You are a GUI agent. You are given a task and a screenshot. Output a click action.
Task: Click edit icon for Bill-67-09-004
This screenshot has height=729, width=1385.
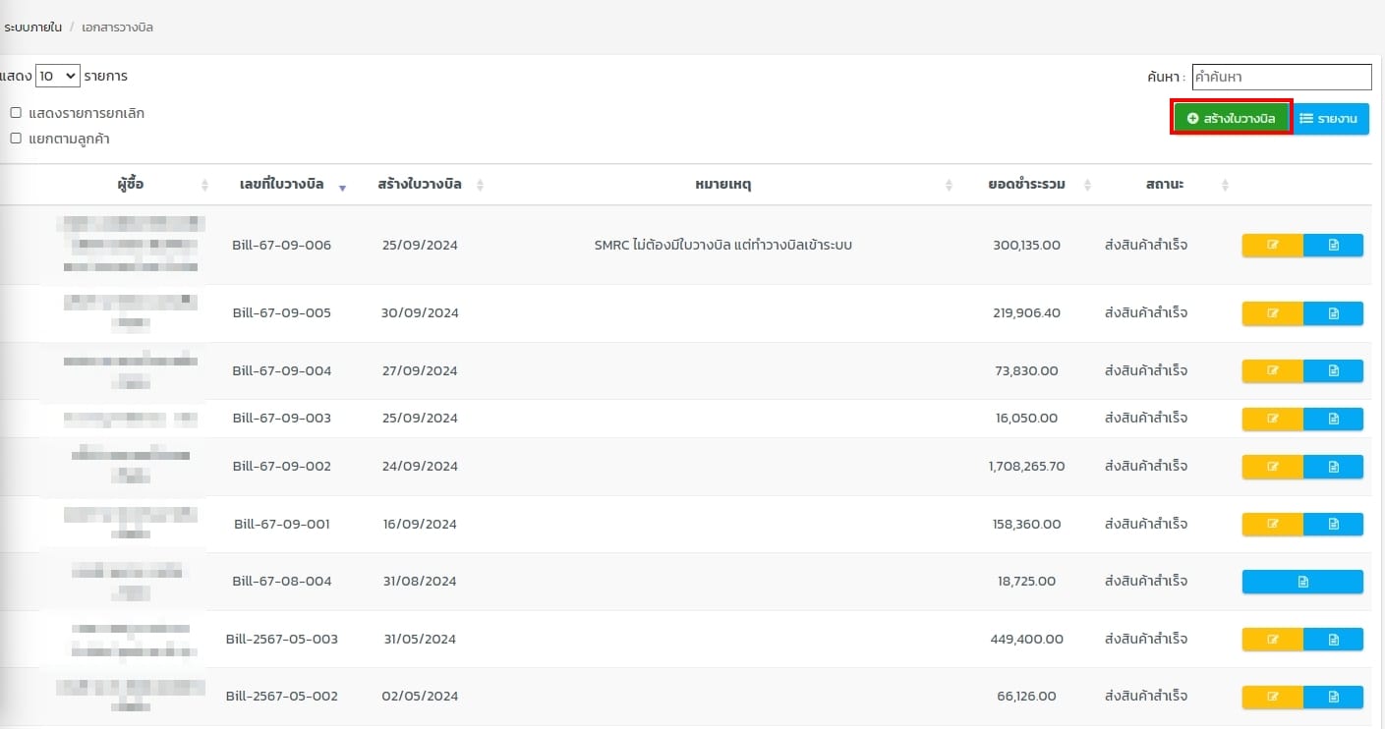coord(1273,371)
